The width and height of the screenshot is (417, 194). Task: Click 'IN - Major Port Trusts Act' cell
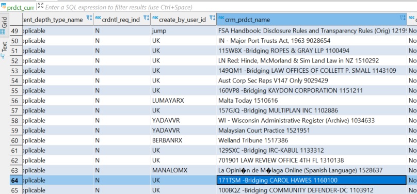click(311, 41)
